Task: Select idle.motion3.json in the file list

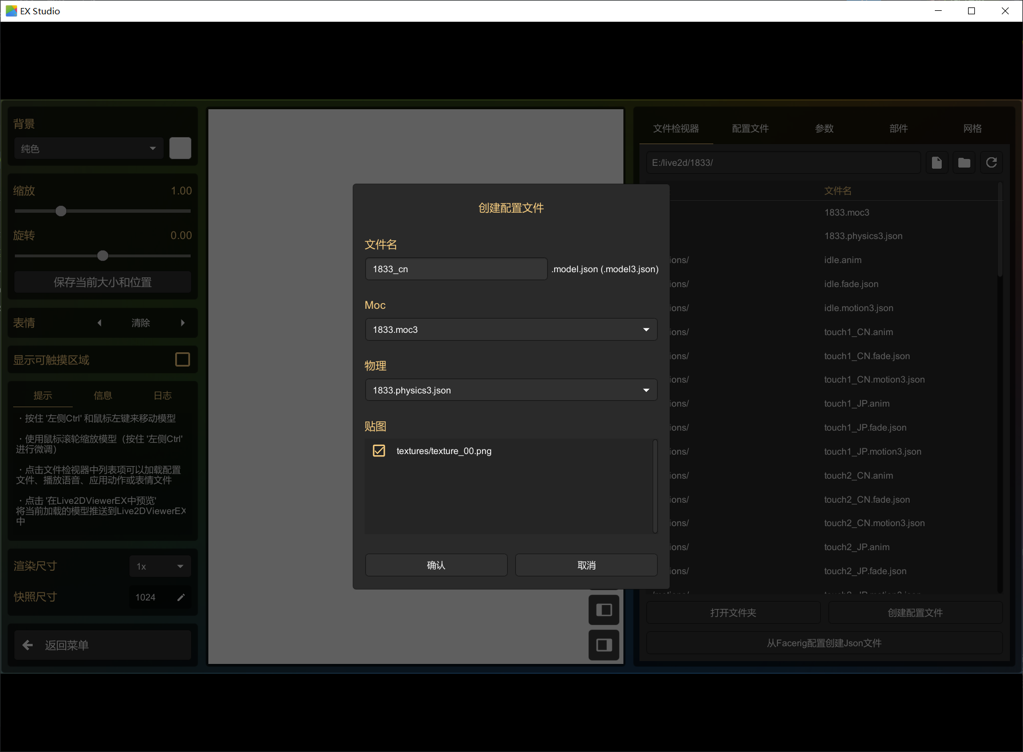Action: click(x=859, y=308)
